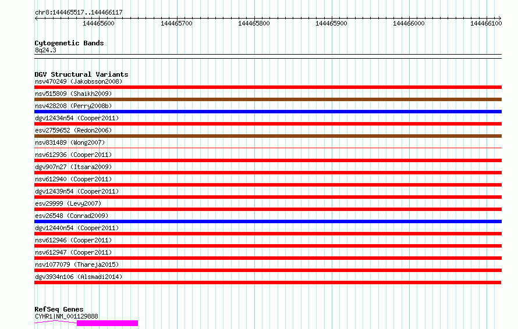
Task: Click the brown bar under nsv515809
Action: [268, 99]
